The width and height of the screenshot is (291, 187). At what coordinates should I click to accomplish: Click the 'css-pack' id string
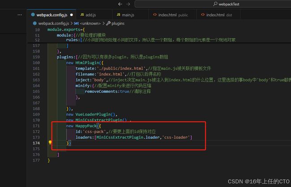(x=94, y=132)
